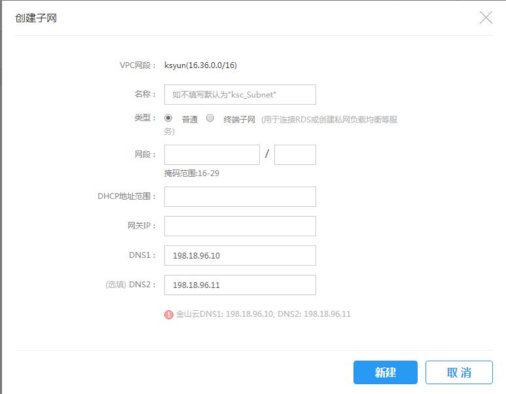Click the 掩码范围:16-29 hint text
This screenshot has width=506, height=394.
pyautogui.click(x=192, y=173)
